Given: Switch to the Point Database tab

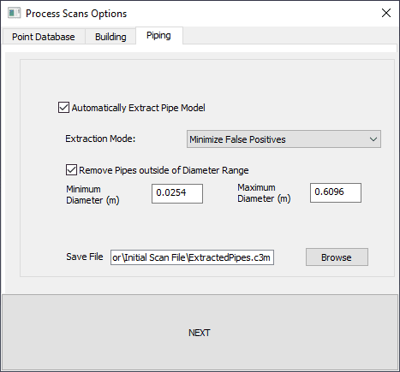Looking at the screenshot, I should [44, 37].
